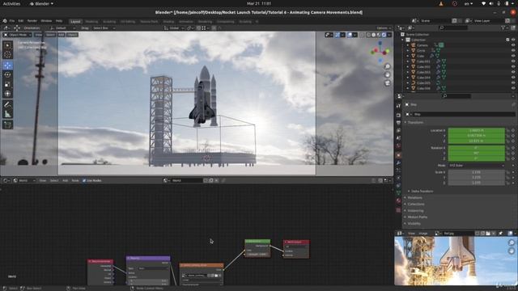Open the Tool properties tab icon
The image size is (518, 291).
398,106
